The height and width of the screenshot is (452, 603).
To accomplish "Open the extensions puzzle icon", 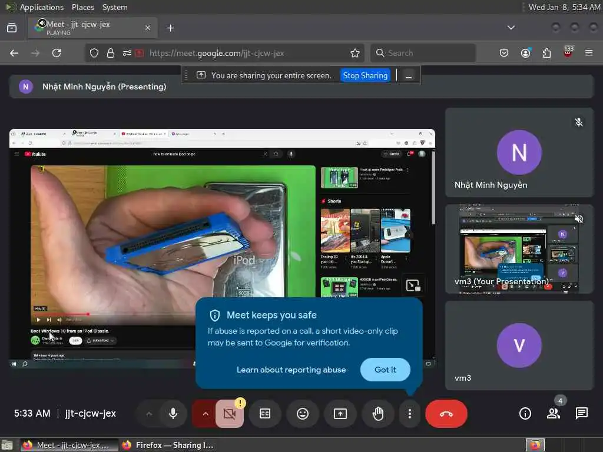I will click(546, 53).
